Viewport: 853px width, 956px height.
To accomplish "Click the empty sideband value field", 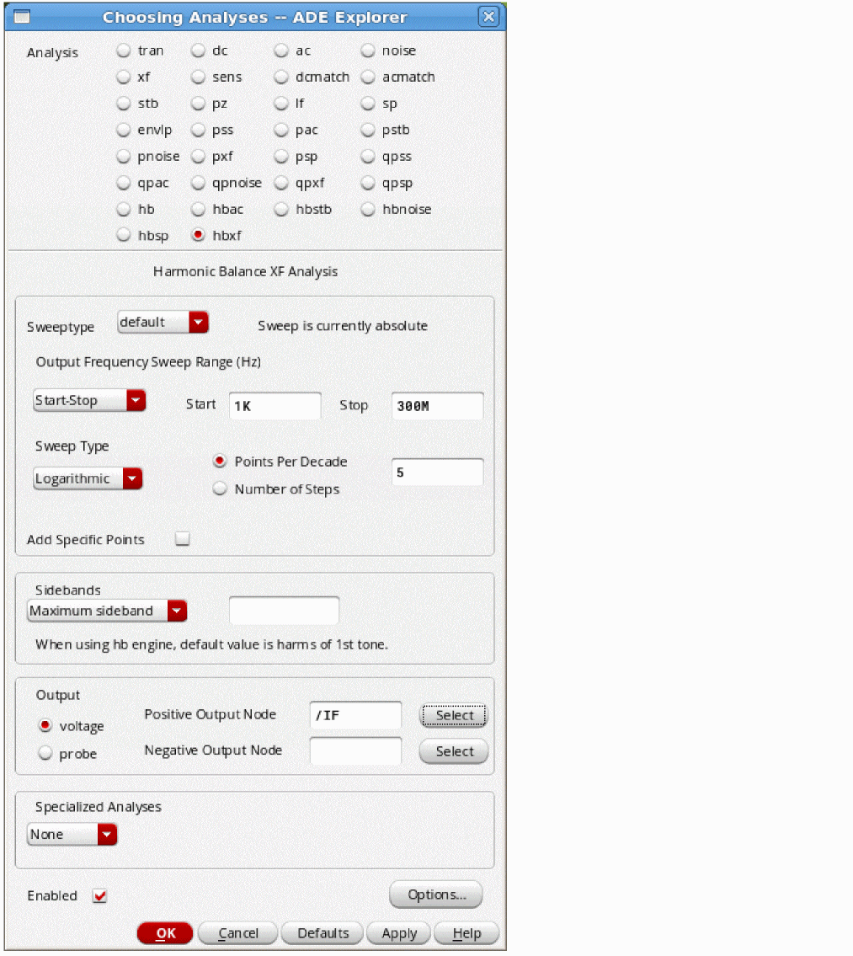I will click(x=284, y=611).
